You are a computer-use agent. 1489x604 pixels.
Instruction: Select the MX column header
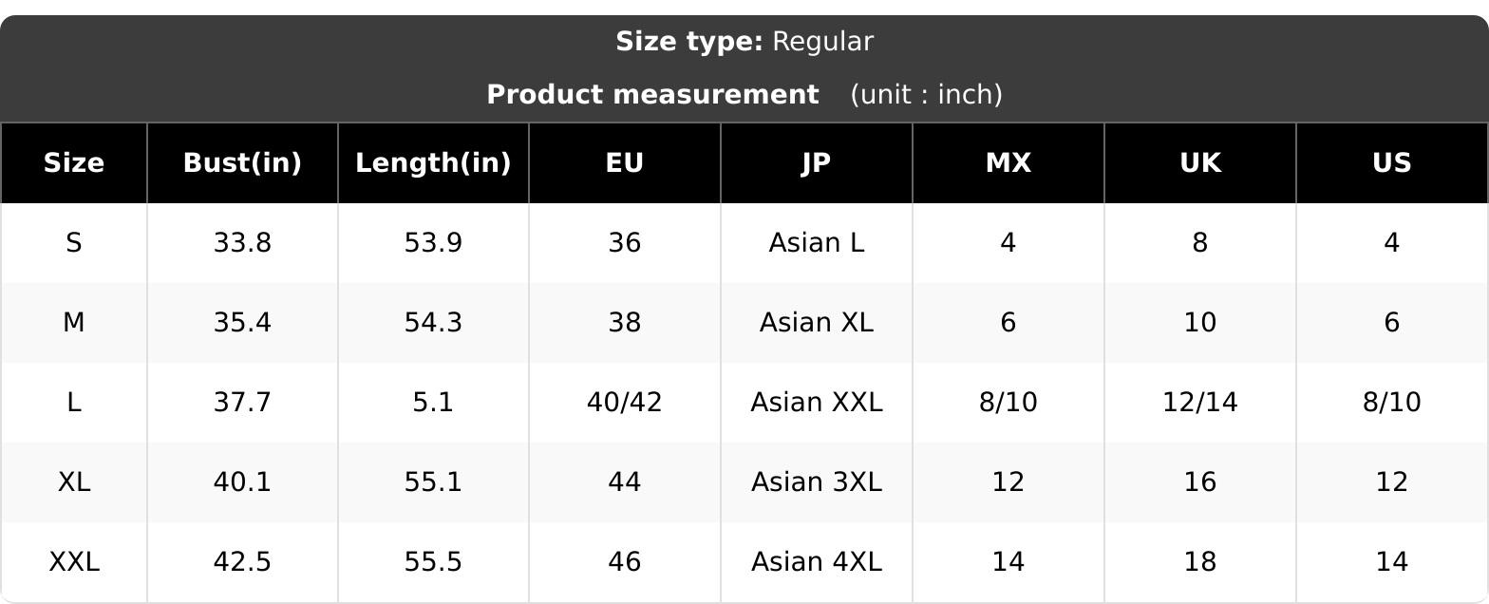(x=1008, y=163)
